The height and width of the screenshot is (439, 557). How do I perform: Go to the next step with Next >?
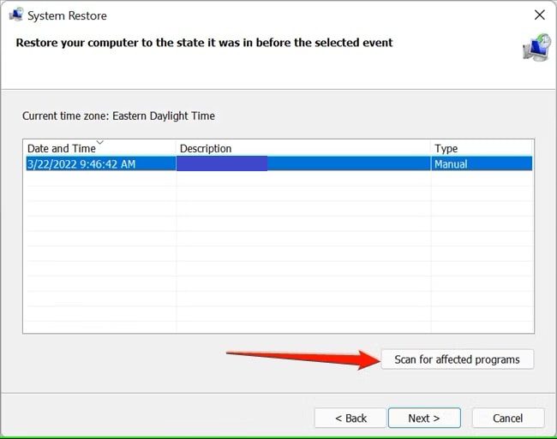[424, 418]
